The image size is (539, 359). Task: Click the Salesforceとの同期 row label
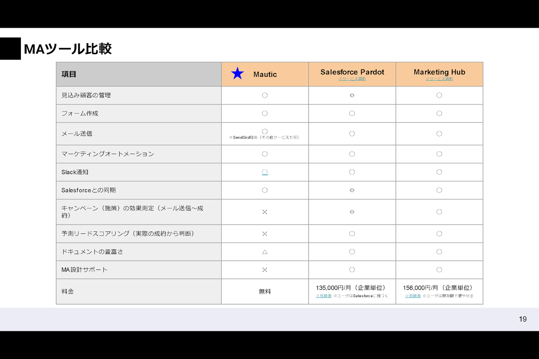pos(89,190)
